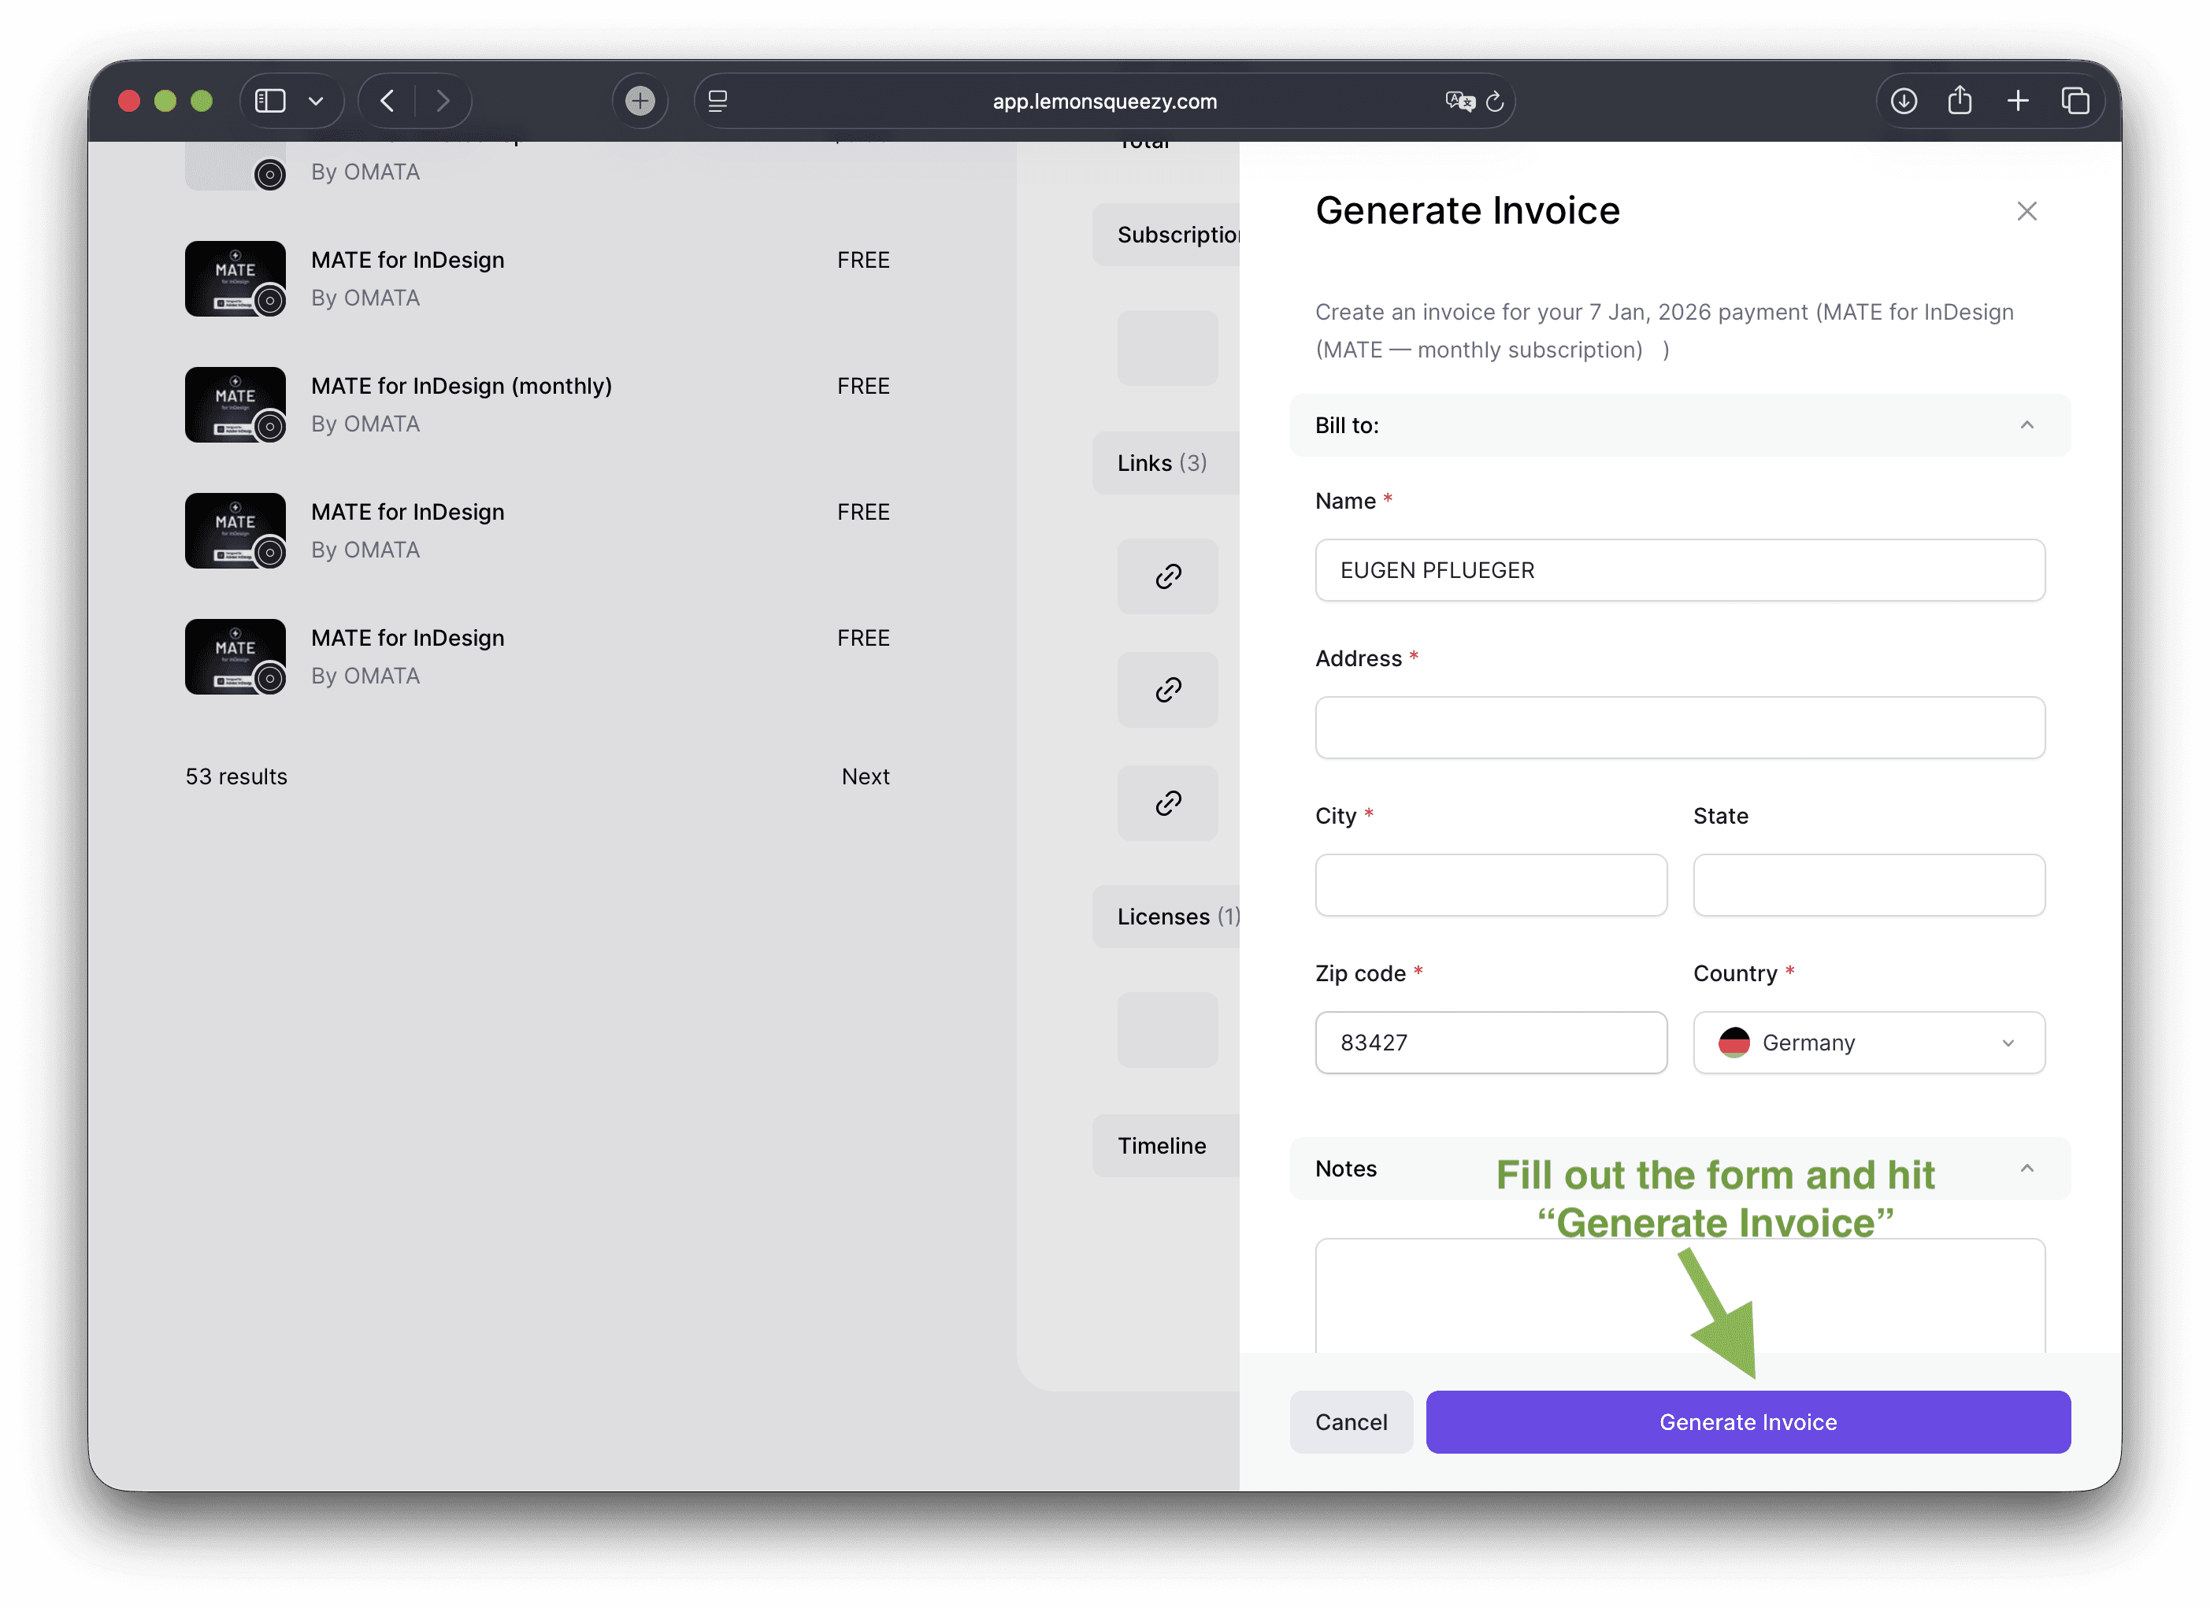Select MATE for InDesign (monthly) product thumbnail
Viewport: 2210px width, 1608px height.
click(x=235, y=405)
